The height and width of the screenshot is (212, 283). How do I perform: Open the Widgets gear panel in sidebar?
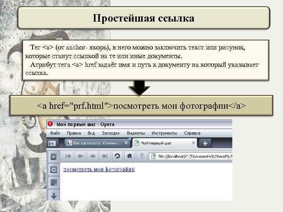coord(53,170)
